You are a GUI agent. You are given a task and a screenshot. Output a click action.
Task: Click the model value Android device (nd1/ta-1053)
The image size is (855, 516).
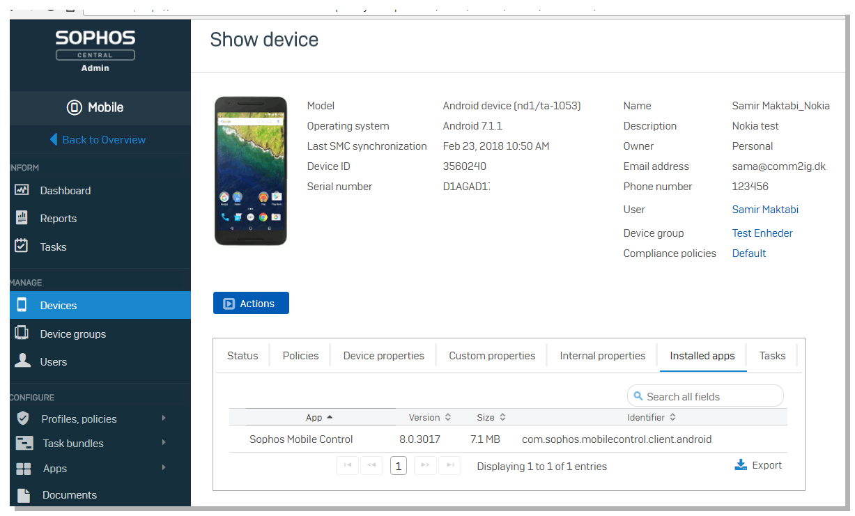(512, 106)
